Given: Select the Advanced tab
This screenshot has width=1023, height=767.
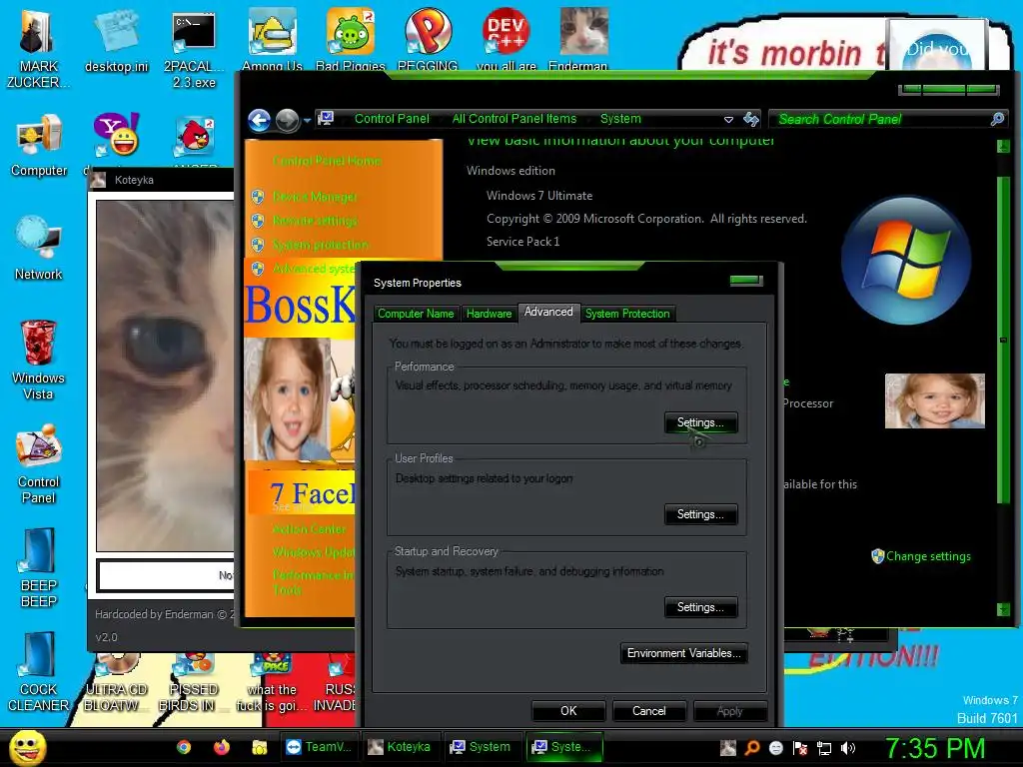Looking at the screenshot, I should pyautogui.click(x=548, y=313).
